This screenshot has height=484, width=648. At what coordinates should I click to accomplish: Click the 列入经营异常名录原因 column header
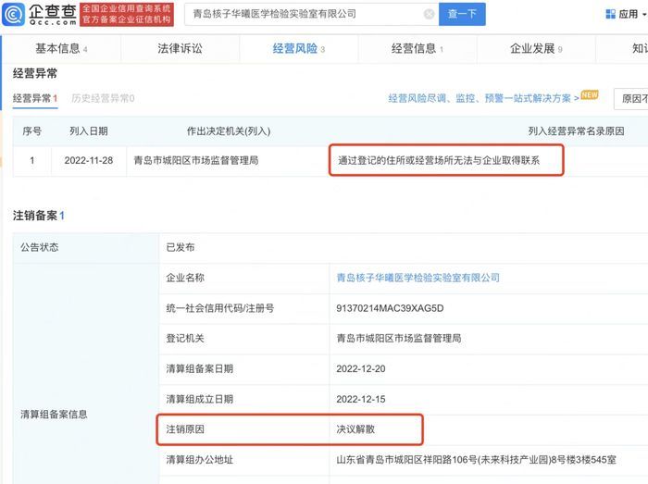click(x=576, y=131)
